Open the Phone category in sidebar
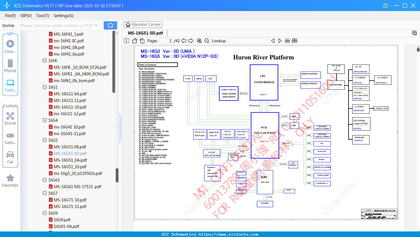This screenshot has width=420, height=237. coord(10,66)
